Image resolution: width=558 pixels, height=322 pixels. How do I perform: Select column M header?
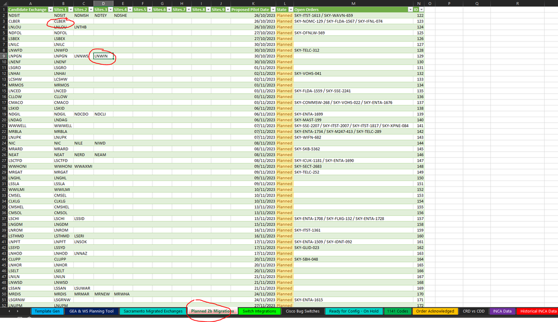(x=354, y=3)
